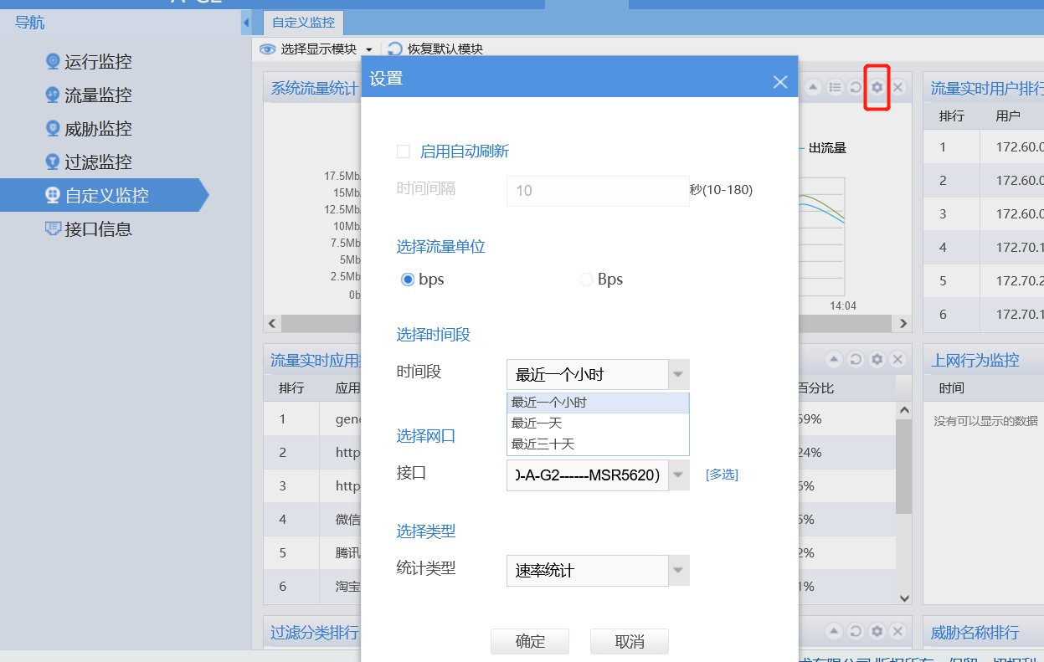1044x662 pixels.
Task: Close the 流量实时应用 panel
Action: pyautogui.click(x=897, y=359)
